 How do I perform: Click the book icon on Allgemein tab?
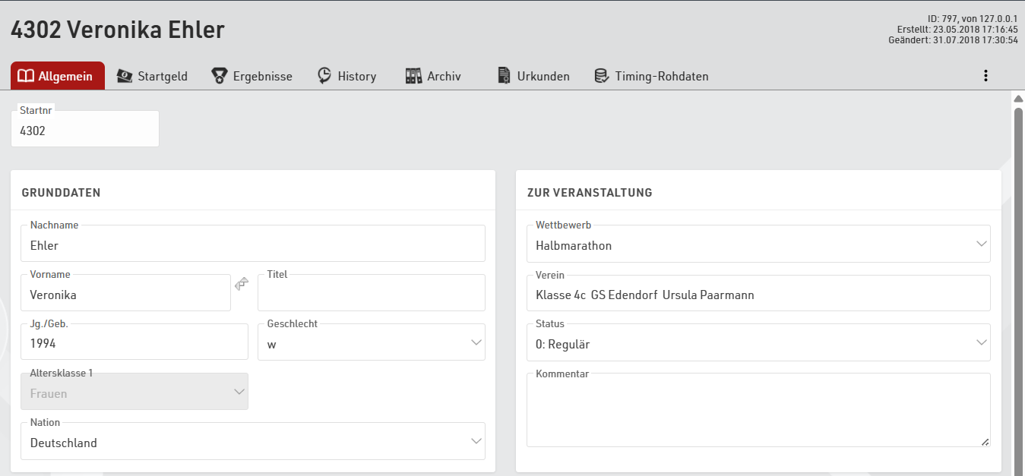click(x=26, y=76)
